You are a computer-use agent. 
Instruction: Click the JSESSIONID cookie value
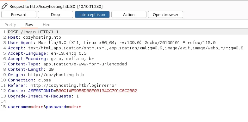coord(96,91)
